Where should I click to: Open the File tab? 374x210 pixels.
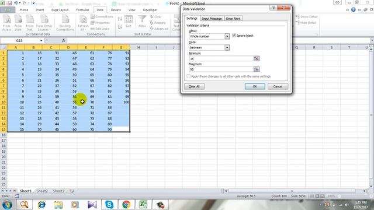pyautogui.click(x=8, y=10)
